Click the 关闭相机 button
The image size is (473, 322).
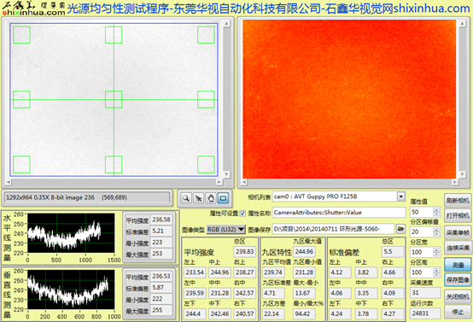458,297
